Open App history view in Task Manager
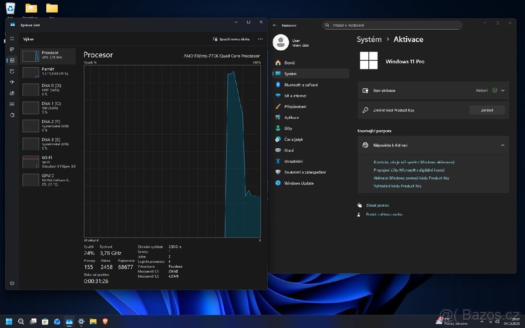 [11, 71]
